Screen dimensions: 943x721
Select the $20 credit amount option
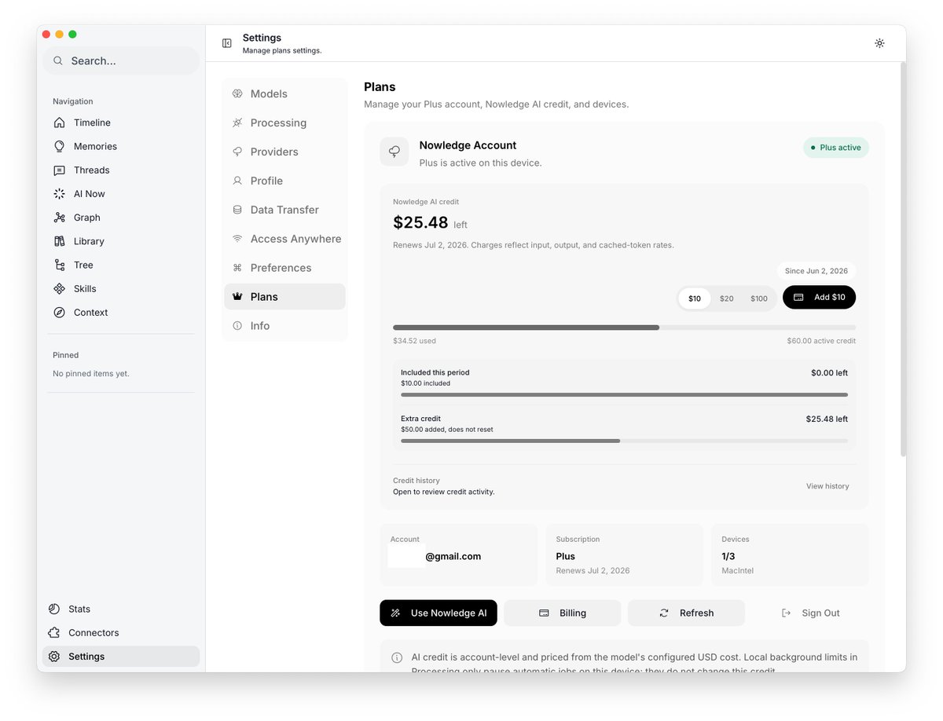point(727,298)
